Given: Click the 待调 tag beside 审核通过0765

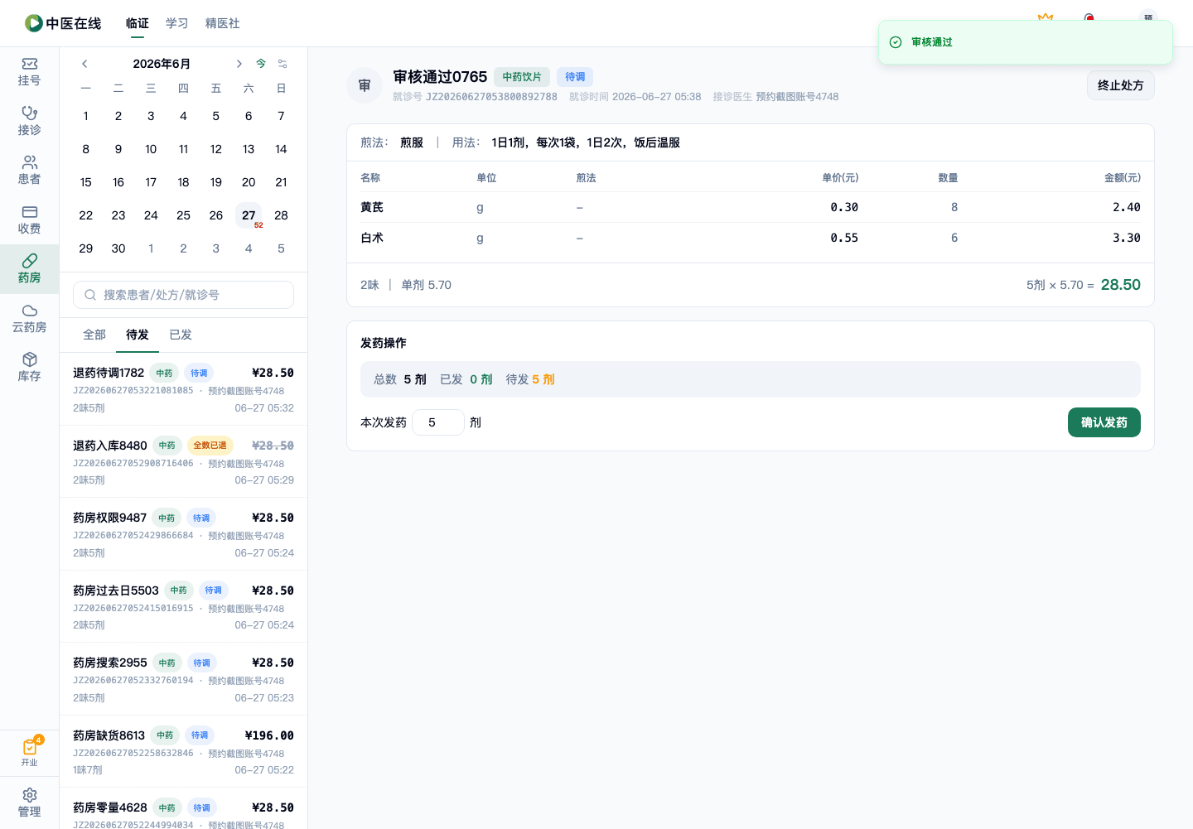Looking at the screenshot, I should pyautogui.click(x=575, y=77).
